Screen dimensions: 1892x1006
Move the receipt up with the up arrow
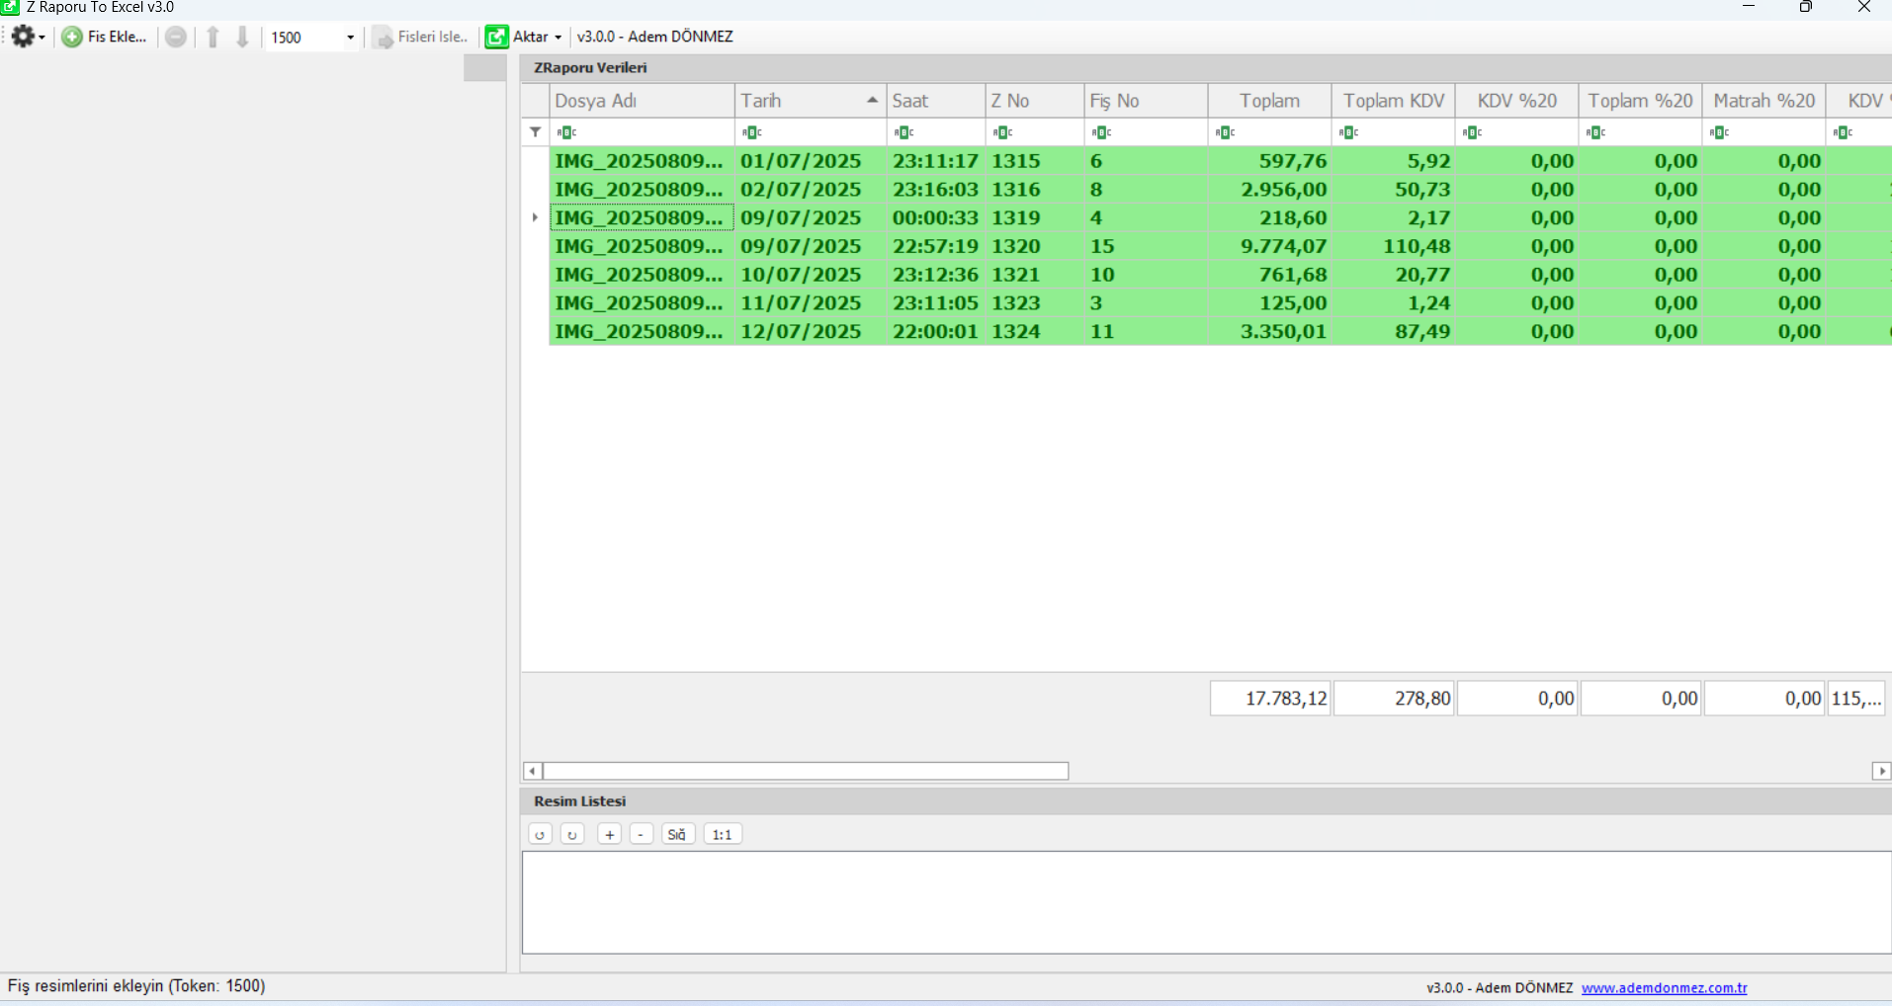[213, 38]
